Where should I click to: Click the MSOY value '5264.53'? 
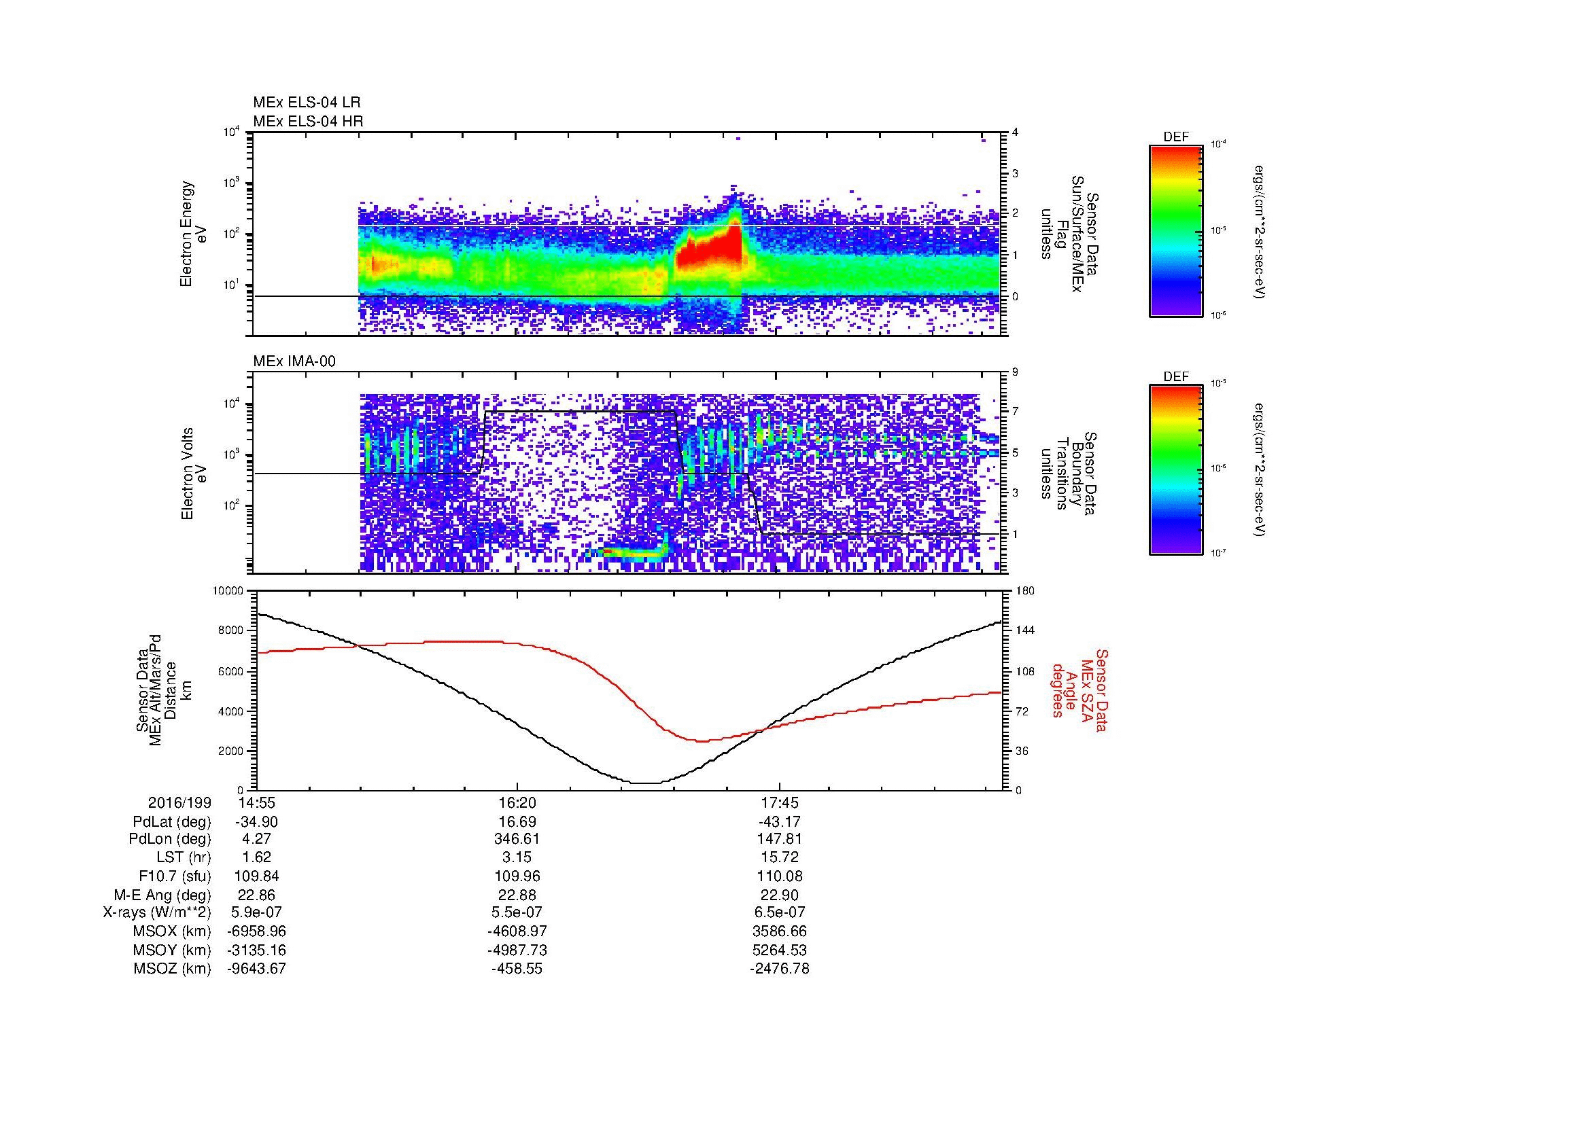[780, 950]
